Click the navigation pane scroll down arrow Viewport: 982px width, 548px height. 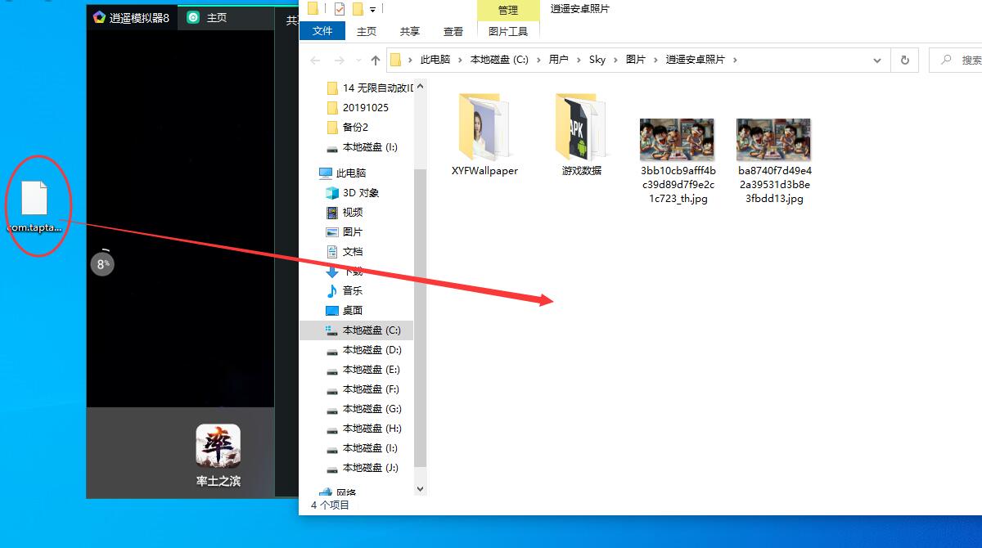click(421, 488)
